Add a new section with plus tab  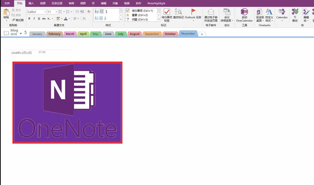tap(202, 34)
